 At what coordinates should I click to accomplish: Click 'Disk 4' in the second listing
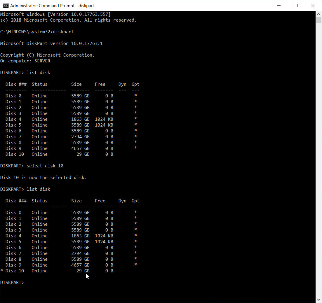tap(13, 236)
